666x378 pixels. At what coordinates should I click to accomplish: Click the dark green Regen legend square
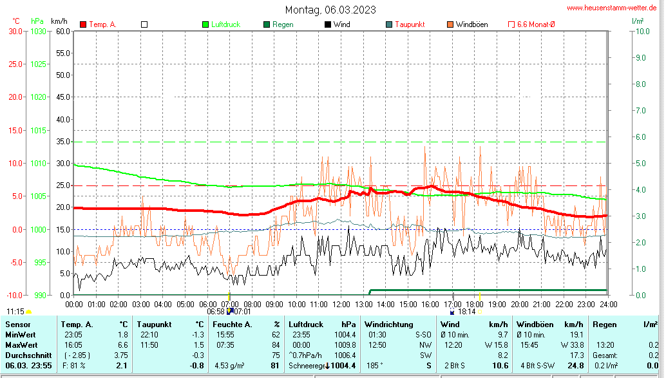(267, 24)
